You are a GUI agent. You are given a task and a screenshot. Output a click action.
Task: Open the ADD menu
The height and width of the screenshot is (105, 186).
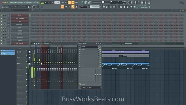coord(16,3)
